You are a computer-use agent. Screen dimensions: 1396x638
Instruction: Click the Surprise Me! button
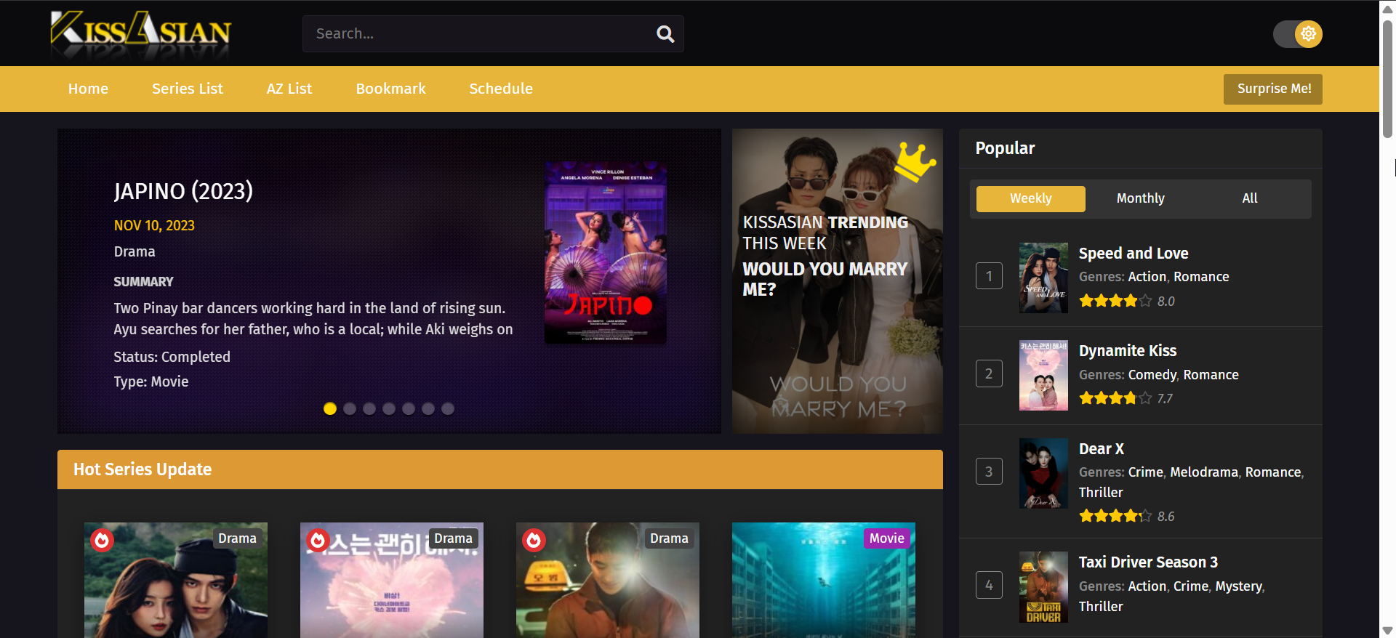tap(1273, 89)
